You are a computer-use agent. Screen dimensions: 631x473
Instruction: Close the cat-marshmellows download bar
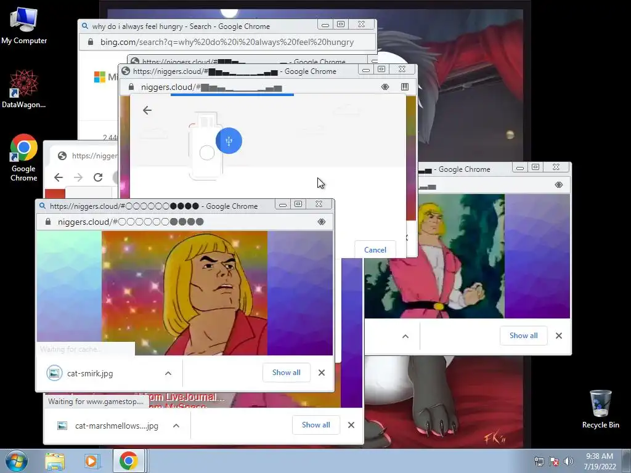pyautogui.click(x=351, y=425)
